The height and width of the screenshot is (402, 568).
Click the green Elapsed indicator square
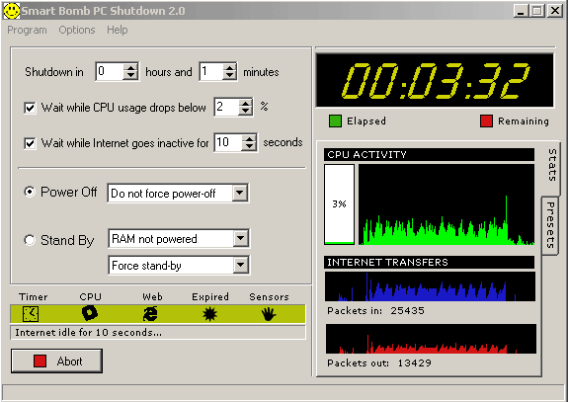(335, 121)
